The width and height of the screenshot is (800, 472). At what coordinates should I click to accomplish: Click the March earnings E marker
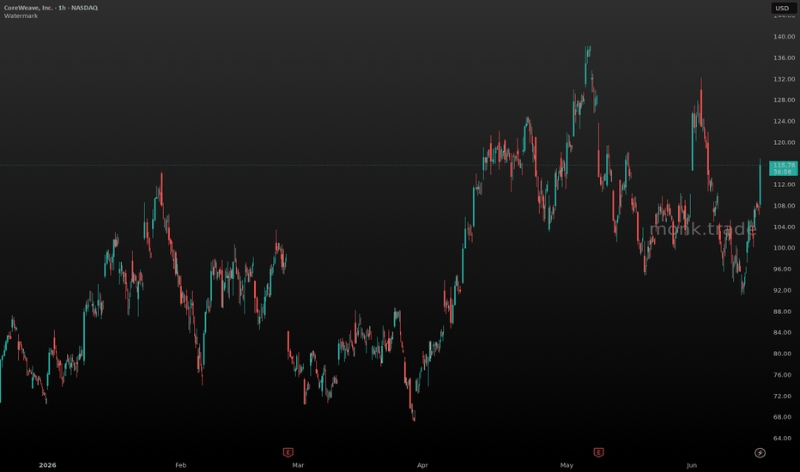(x=288, y=452)
